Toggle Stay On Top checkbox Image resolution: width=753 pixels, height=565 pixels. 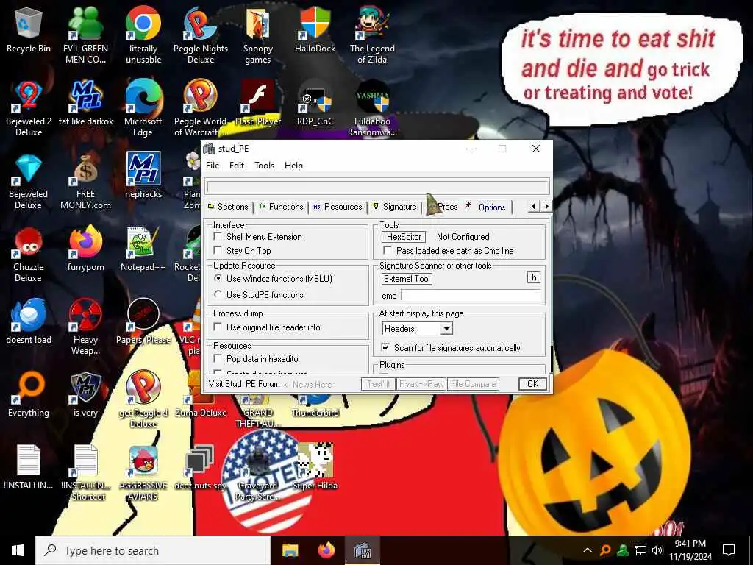point(218,250)
